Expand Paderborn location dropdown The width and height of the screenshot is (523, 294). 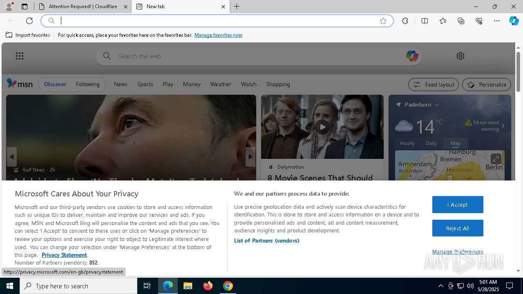437,105
